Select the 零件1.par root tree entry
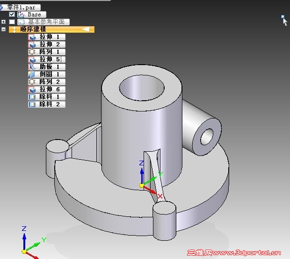The image size is (290, 259). [21, 7]
